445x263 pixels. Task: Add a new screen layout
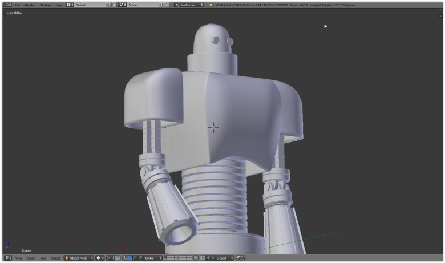point(109,5)
